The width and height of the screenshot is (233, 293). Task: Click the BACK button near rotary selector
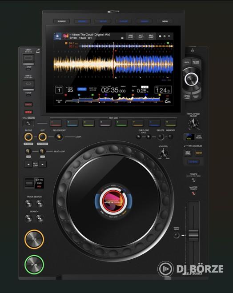tap(187, 62)
